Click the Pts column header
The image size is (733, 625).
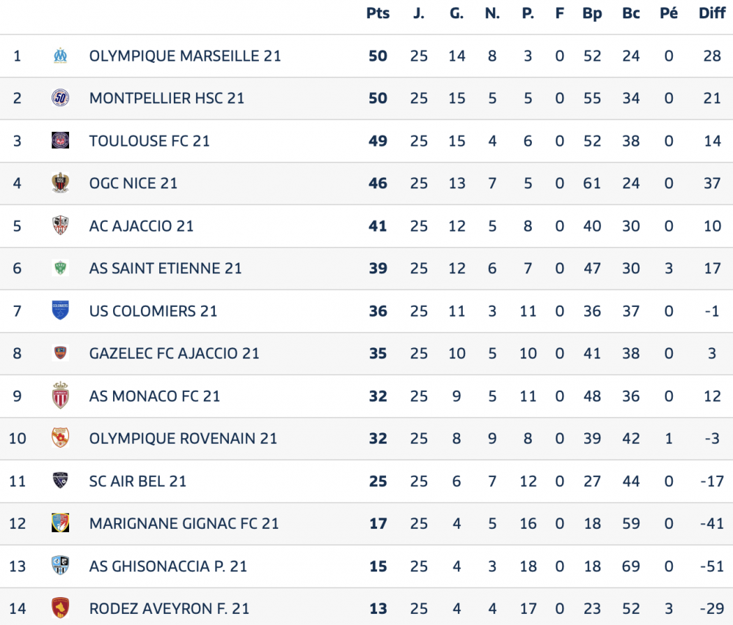(x=378, y=13)
